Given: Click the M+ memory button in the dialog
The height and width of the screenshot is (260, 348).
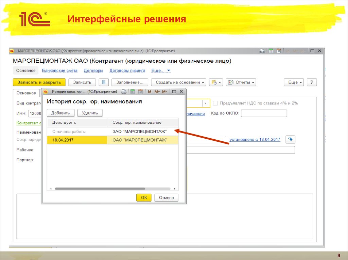Looking at the screenshot, I should (157, 92).
